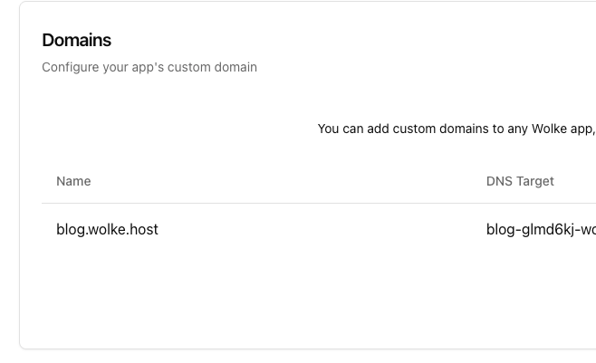This screenshot has width=596, height=363.
Task: Click the 'host' suffix in blog.wolke.host
Action: click(143, 230)
